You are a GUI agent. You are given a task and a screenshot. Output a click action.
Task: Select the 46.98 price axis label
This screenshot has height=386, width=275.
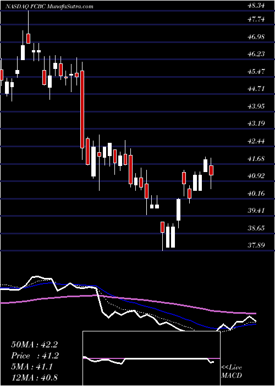[256, 37]
